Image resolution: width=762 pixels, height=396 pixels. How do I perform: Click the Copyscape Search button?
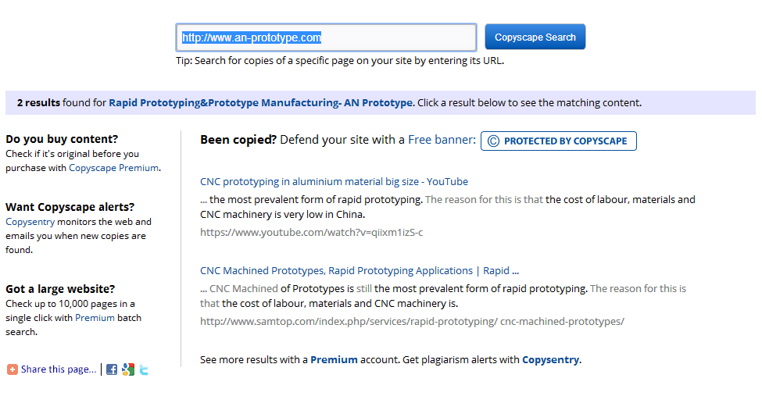[535, 37]
